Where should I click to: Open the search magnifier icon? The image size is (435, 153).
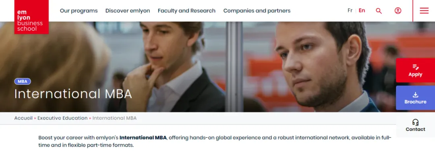pos(379,11)
